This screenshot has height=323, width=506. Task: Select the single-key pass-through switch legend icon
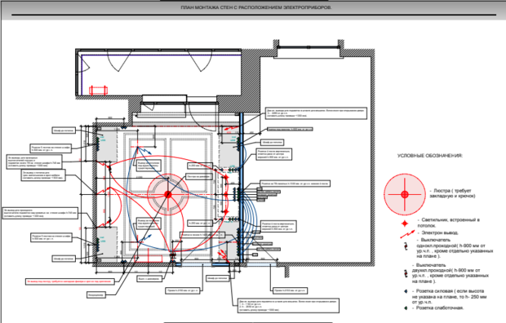point(406,246)
